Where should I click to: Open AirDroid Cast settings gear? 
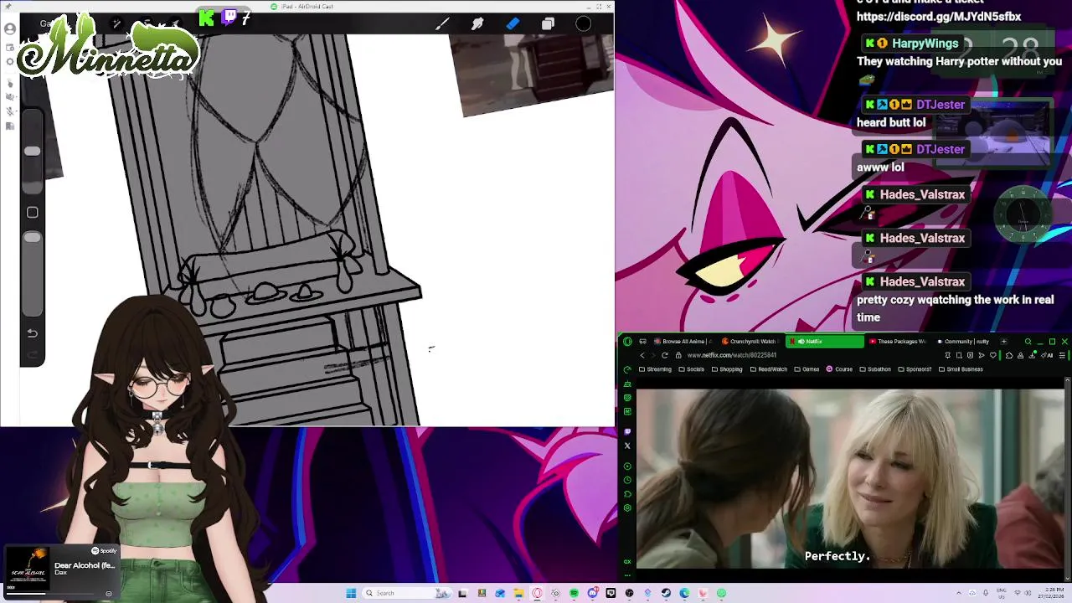pyautogui.click(x=10, y=61)
